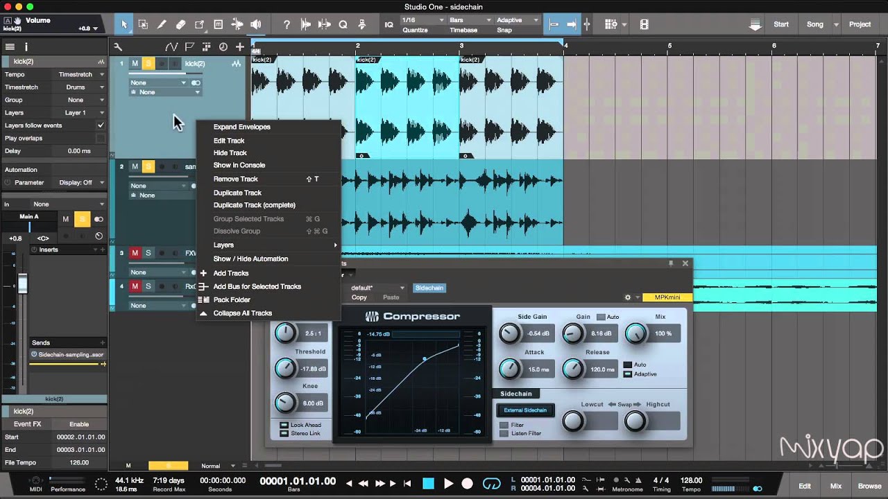This screenshot has height=499, width=888.
Task: Select the Bend tool
Action: point(237,24)
